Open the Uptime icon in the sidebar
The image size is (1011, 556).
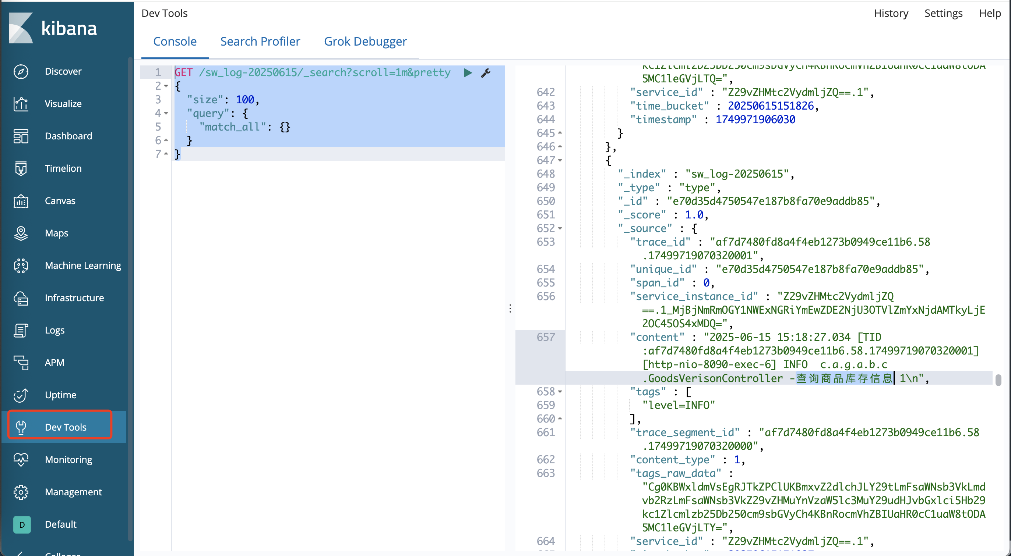(21, 395)
